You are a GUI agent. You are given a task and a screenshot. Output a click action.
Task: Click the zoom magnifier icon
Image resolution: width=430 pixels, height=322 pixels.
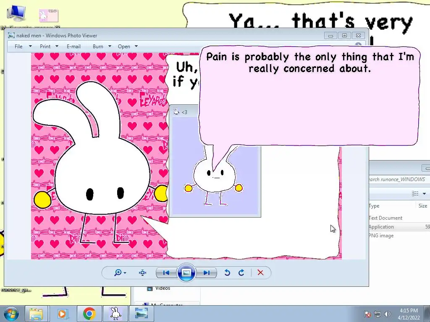point(118,273)
